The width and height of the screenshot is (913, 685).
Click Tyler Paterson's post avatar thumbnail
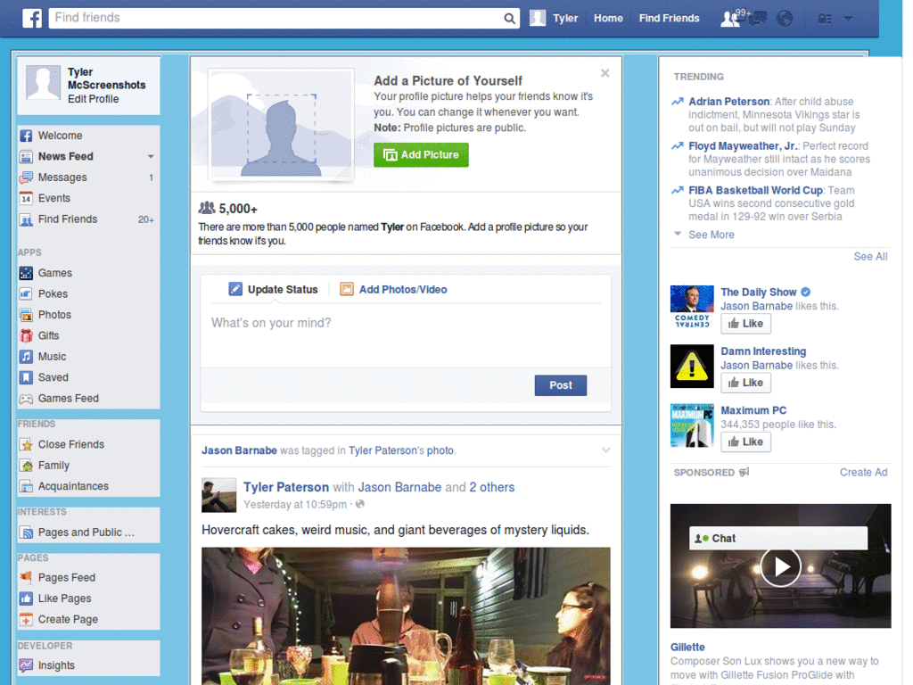point(219,496)
